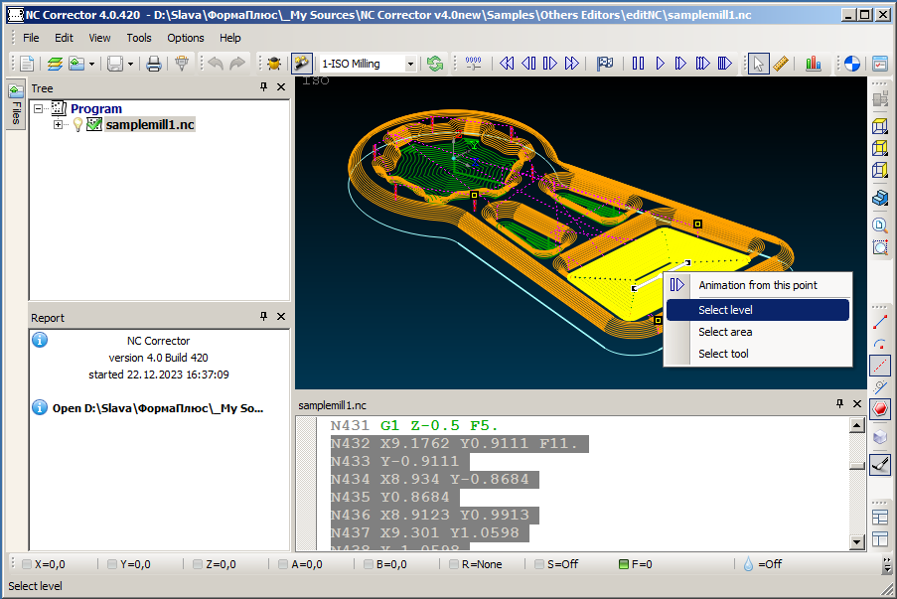Open the Edit menu

64,38
